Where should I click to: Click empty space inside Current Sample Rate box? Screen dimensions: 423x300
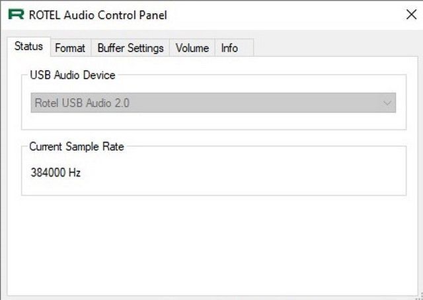[243, 172]
